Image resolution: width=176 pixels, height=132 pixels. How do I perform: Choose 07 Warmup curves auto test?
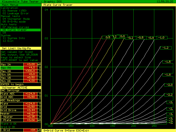[x=16, y=27]
